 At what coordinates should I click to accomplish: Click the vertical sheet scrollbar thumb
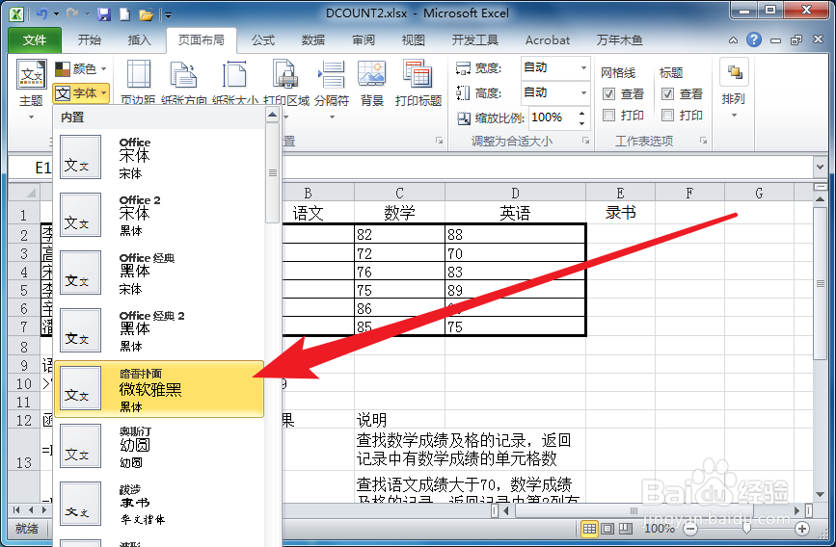pyautogui.click(x=820, y=283)
